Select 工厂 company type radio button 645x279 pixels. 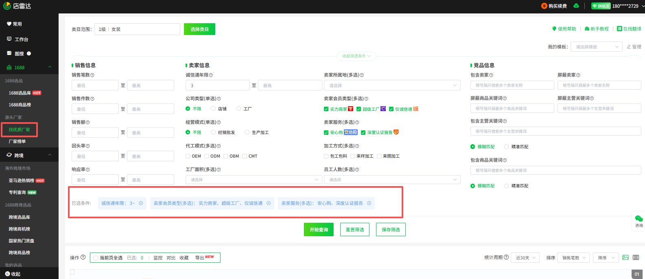coord(239,109)
